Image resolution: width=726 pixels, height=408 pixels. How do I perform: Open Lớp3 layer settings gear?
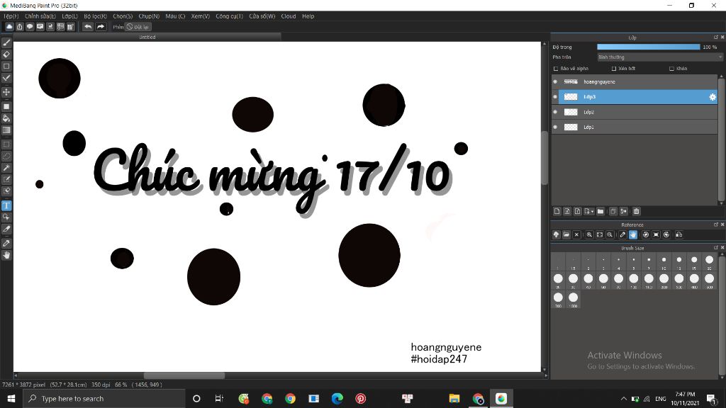pyautogui.click(x=713, y=96)
